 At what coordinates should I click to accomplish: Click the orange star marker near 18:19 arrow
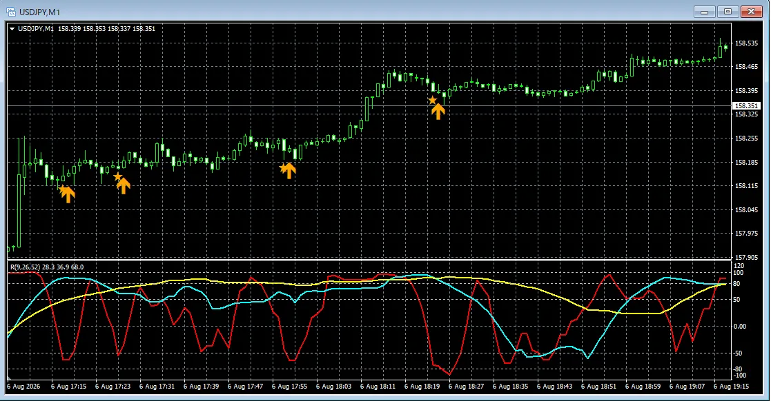(x=432, y=100)
